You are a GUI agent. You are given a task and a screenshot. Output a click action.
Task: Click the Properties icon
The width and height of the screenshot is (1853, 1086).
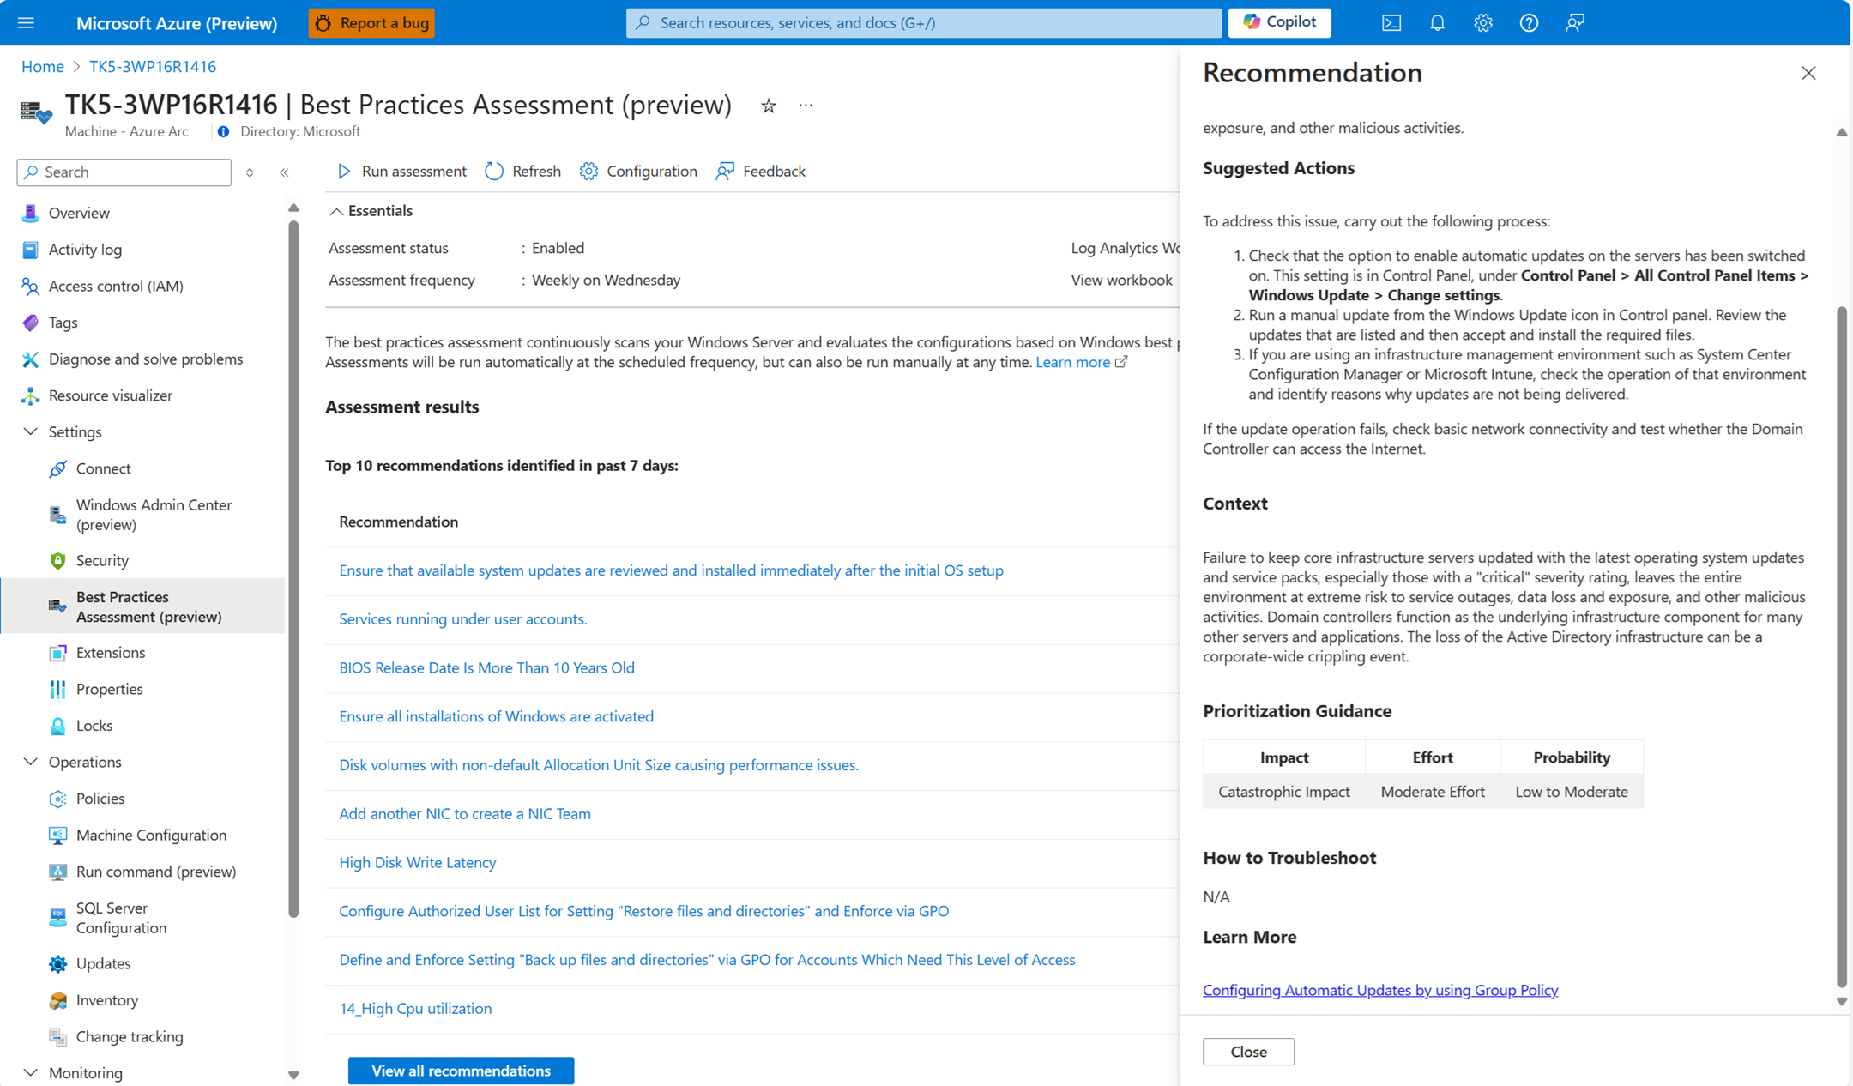[57, 689]
